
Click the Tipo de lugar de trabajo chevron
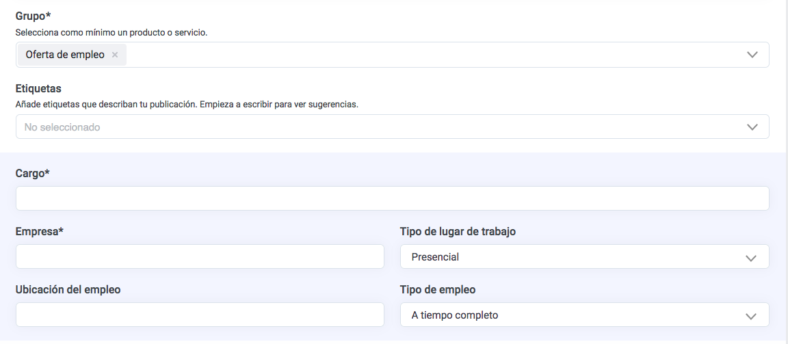tap(751, 258)
